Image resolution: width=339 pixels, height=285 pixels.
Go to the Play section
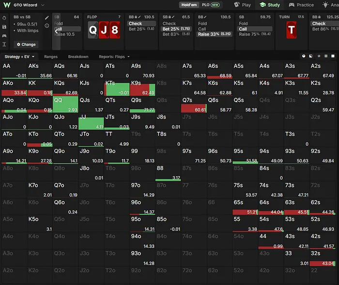pos(242,5)
